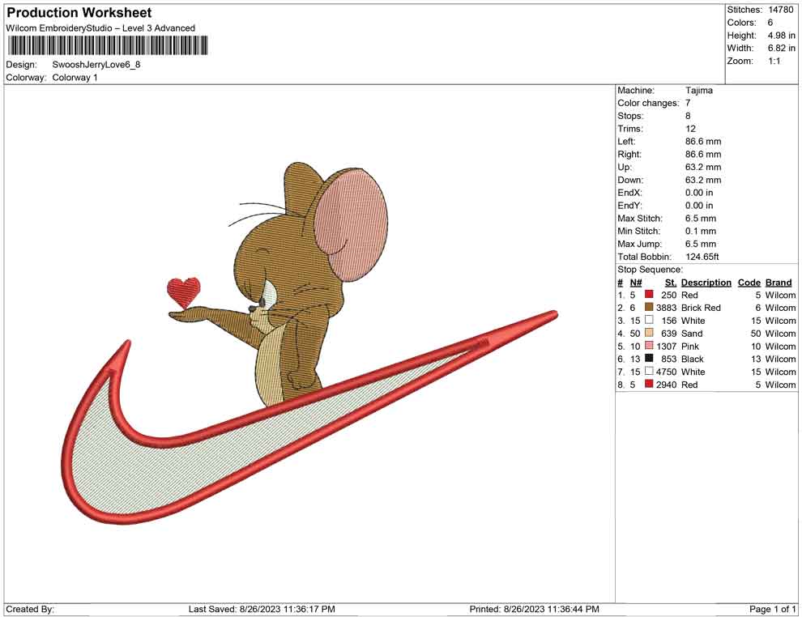Click the Created By label
The height and width of the screenshot is (617, 802).
(x=30, y=609)
